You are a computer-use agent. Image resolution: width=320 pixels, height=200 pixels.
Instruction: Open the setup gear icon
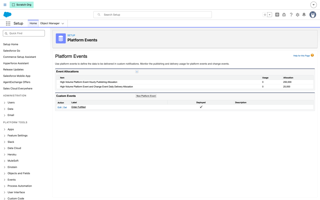click(x=297, y=15)
